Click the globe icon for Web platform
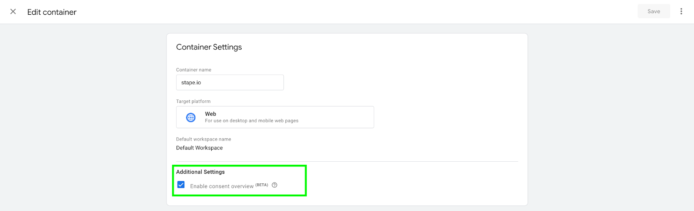 (x=191, y=117)
